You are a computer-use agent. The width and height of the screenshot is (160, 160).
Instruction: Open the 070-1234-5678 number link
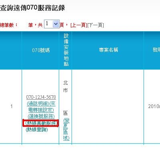click(41, 97)
